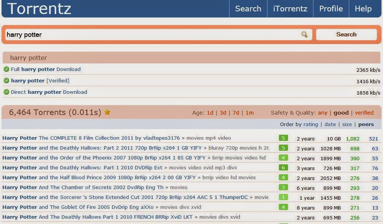Filter age by 3d
The image size is (383, 224).
[x=223, y=113]
